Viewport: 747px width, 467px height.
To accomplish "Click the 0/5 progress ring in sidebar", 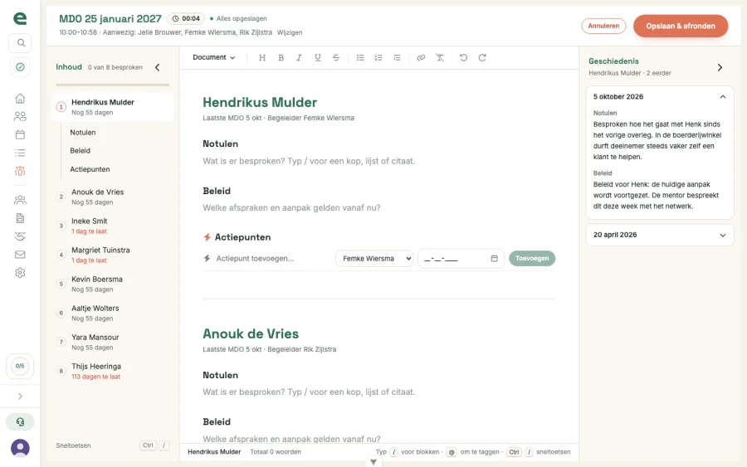I will [20, 366].
